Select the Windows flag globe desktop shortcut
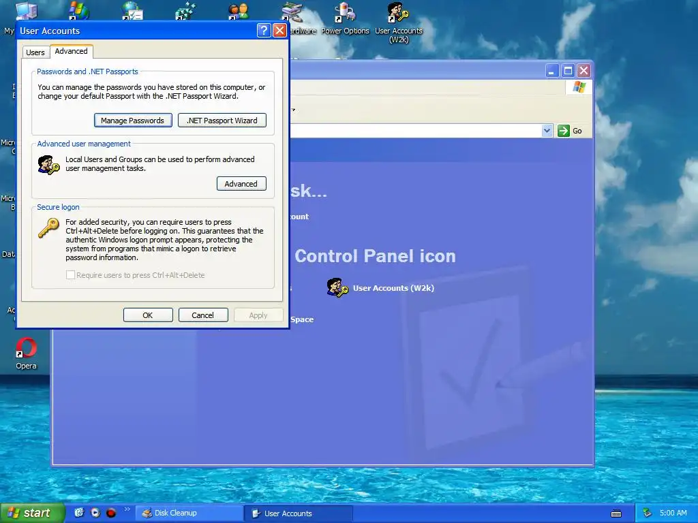The height and width of the screenshot is (523, 698). [x=79, y=12]
